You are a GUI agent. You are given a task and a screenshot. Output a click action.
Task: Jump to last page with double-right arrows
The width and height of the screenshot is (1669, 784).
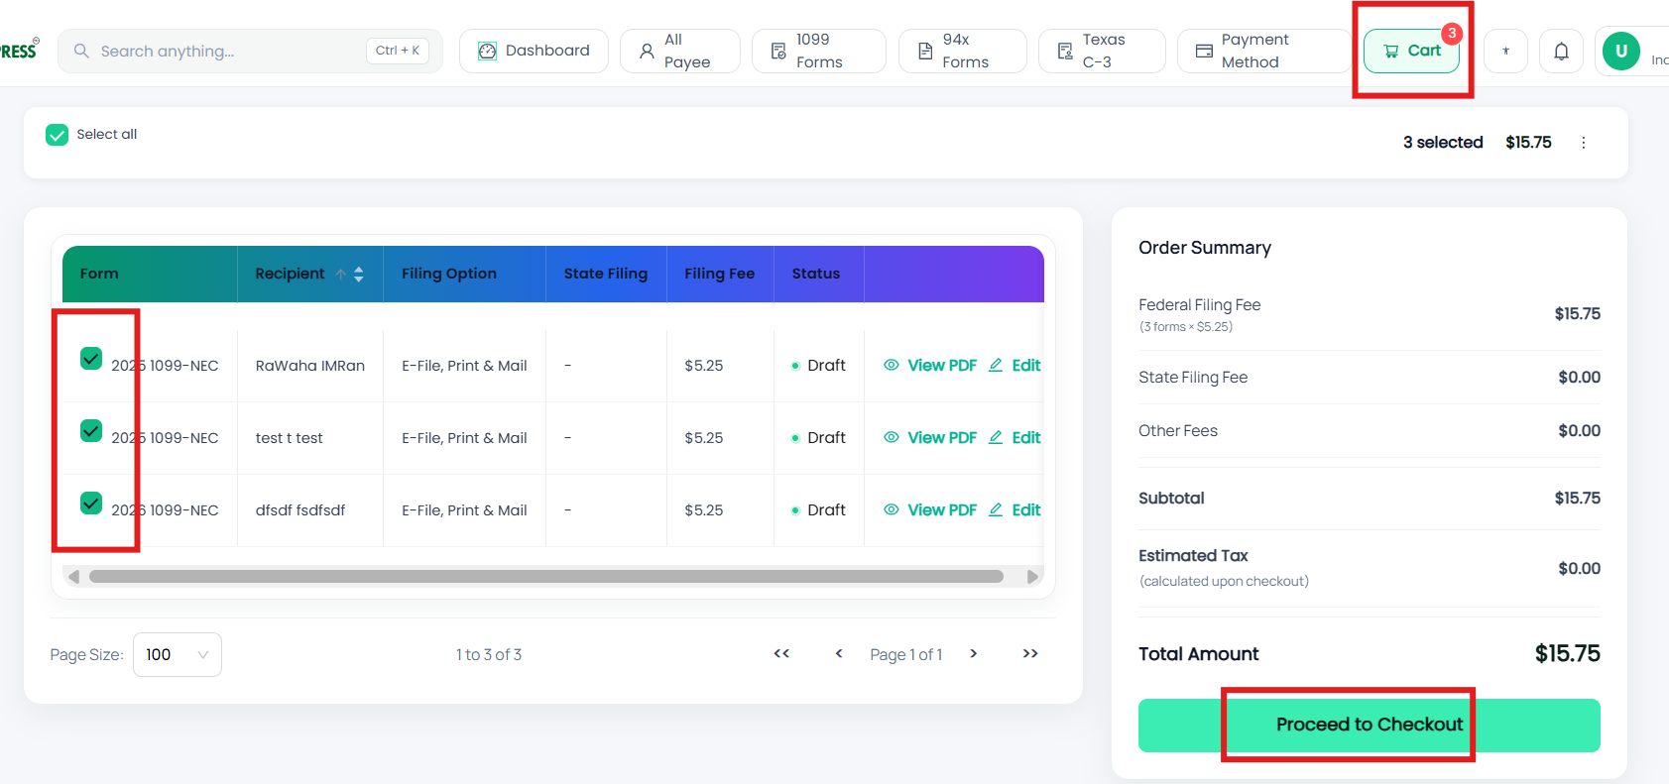(1030, 653)
